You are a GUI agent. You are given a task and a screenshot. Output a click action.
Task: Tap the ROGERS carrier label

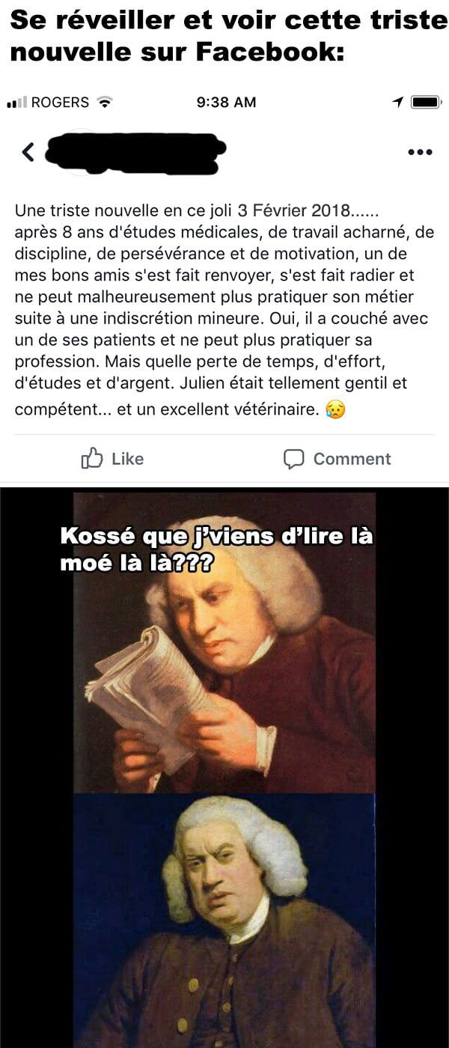60,102
